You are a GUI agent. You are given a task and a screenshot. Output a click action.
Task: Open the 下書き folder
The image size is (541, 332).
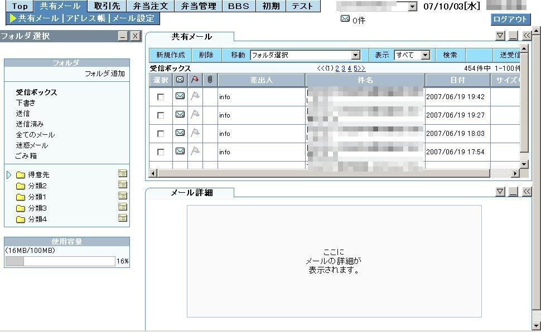click(x=26, y=102)
